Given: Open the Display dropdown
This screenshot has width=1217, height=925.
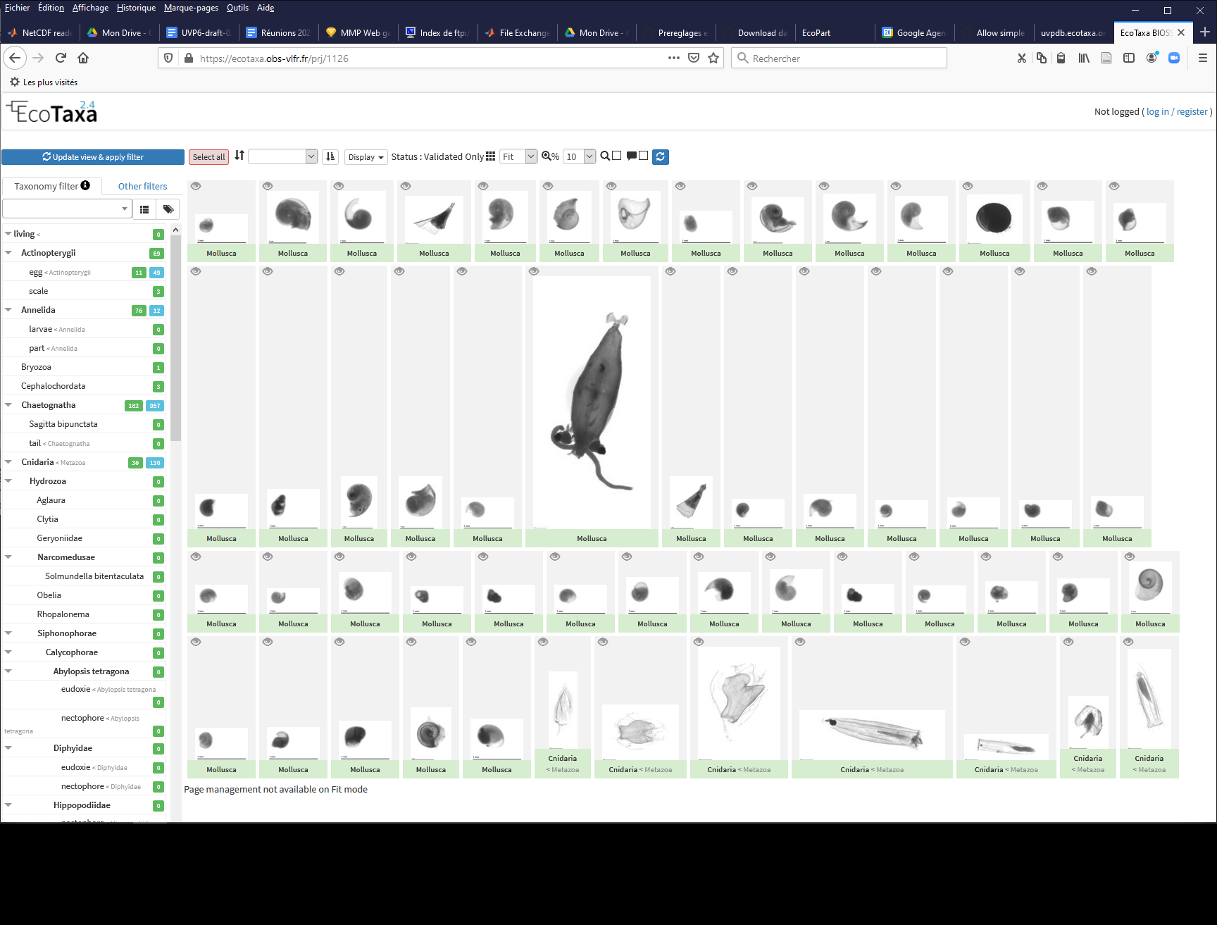Looking at the screenshot, I should tap(365, 156).
